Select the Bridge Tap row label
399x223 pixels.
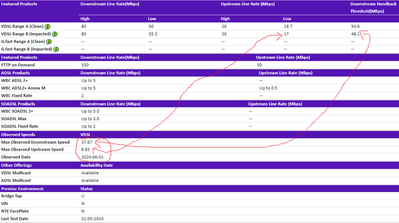click(x=12, y=196)
